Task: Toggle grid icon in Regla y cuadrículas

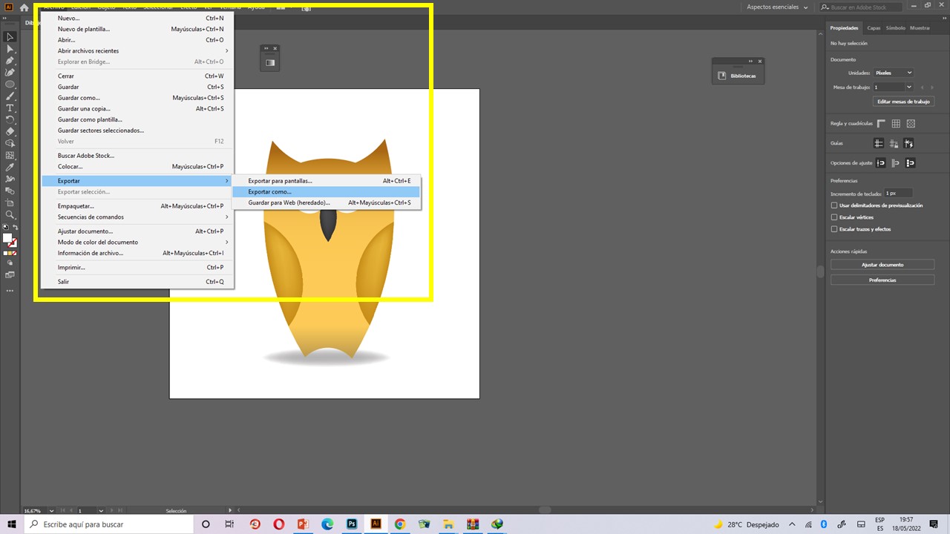Action: coord(896,124)
